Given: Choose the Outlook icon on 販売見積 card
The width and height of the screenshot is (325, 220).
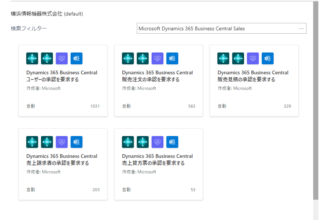Looking at the screenshot, I should (x=268, y=58).
